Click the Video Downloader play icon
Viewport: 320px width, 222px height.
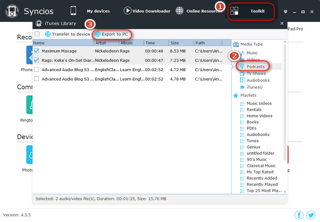(128, 10)
